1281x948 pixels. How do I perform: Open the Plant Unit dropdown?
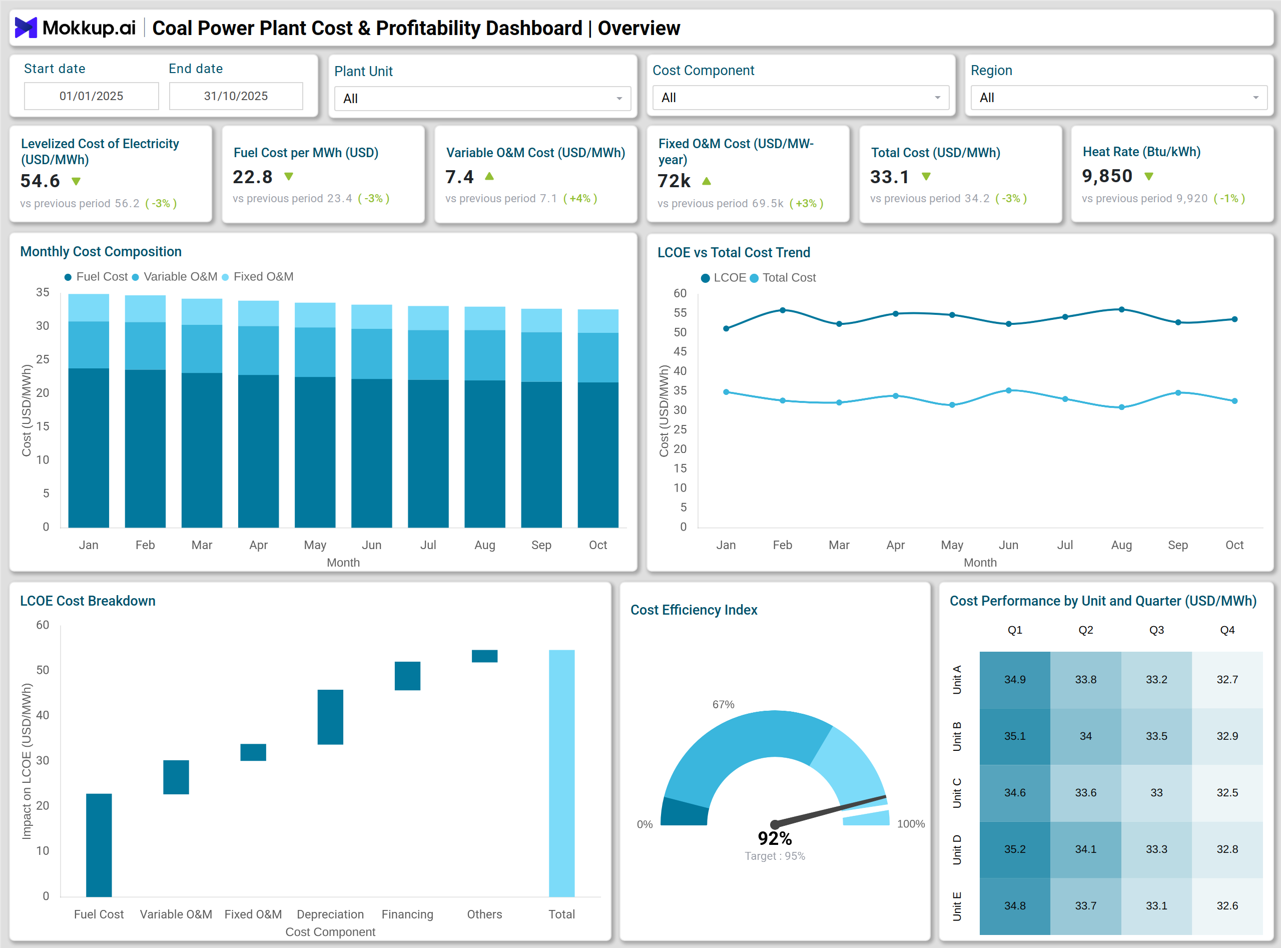(482, 99)
